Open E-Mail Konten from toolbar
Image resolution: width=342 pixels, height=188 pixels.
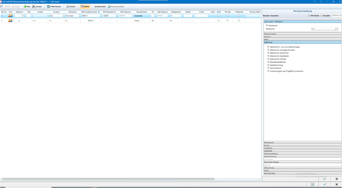point(54,6)
